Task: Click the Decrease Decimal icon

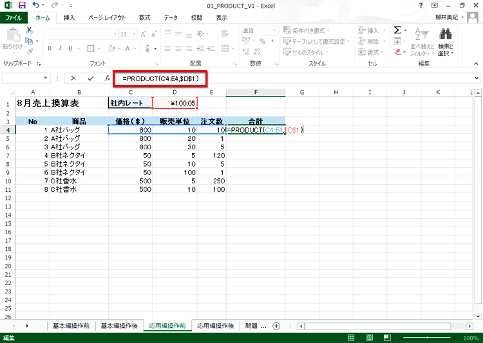Action: [x=256, y=51]
